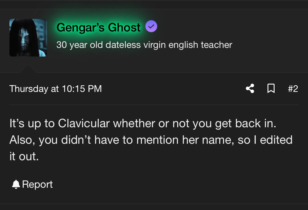The height and width of the screenshot is (210, 308).
Task: Click the word "Clavicular" in the post
Action: pos(84,124)
